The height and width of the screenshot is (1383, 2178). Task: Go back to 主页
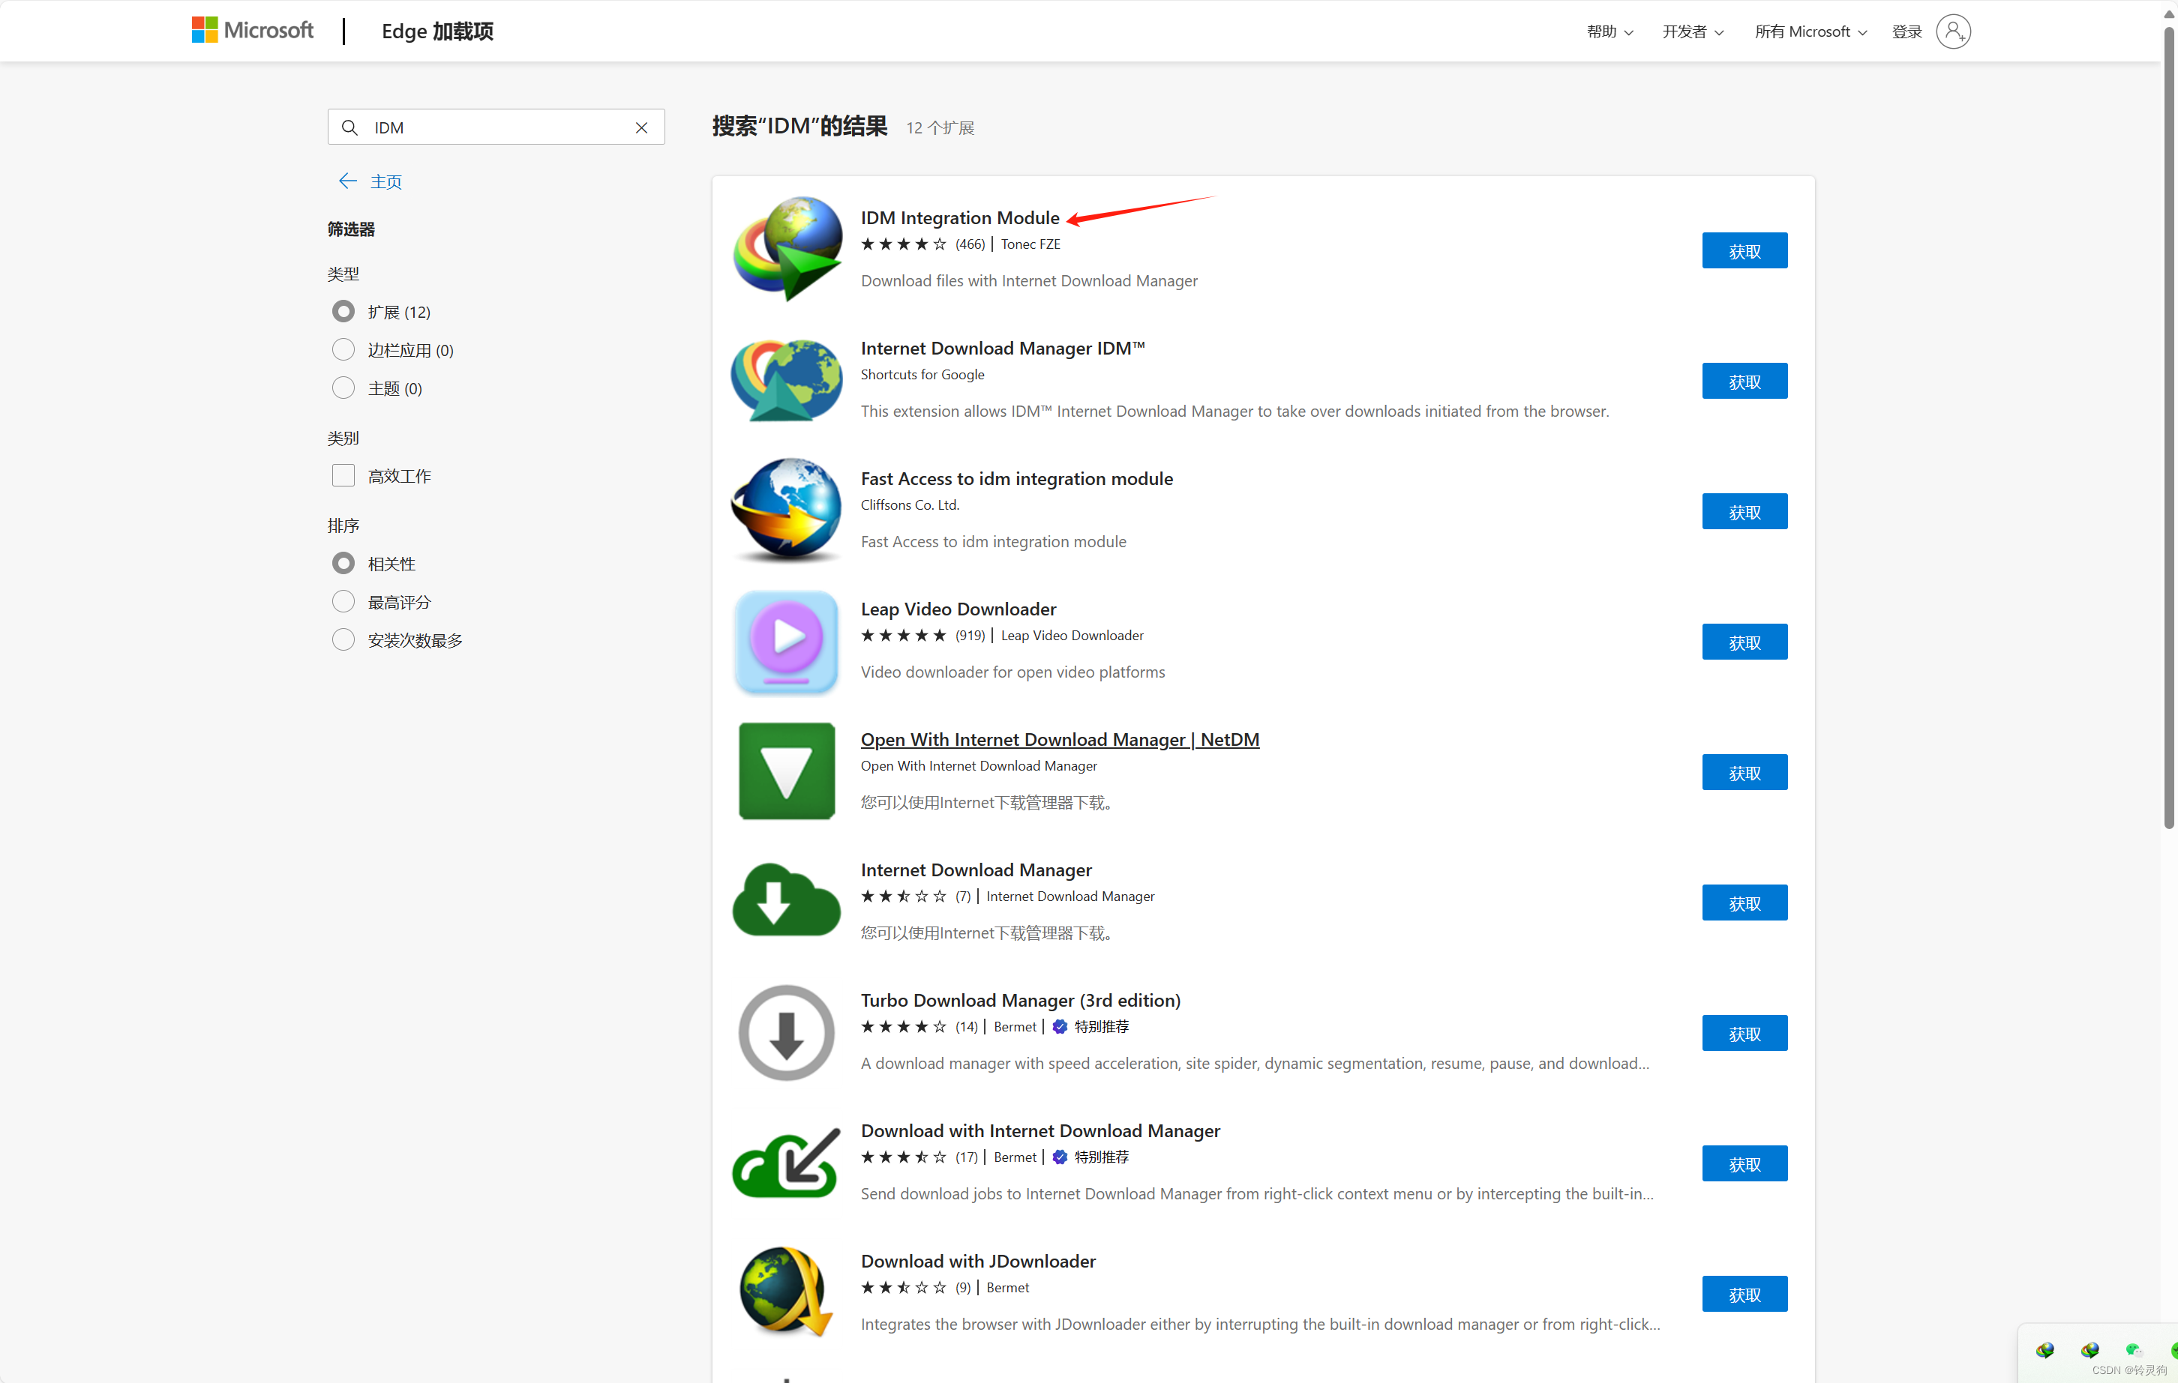coord(386,181)
